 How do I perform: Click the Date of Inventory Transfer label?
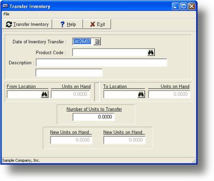tap(39, 42)
